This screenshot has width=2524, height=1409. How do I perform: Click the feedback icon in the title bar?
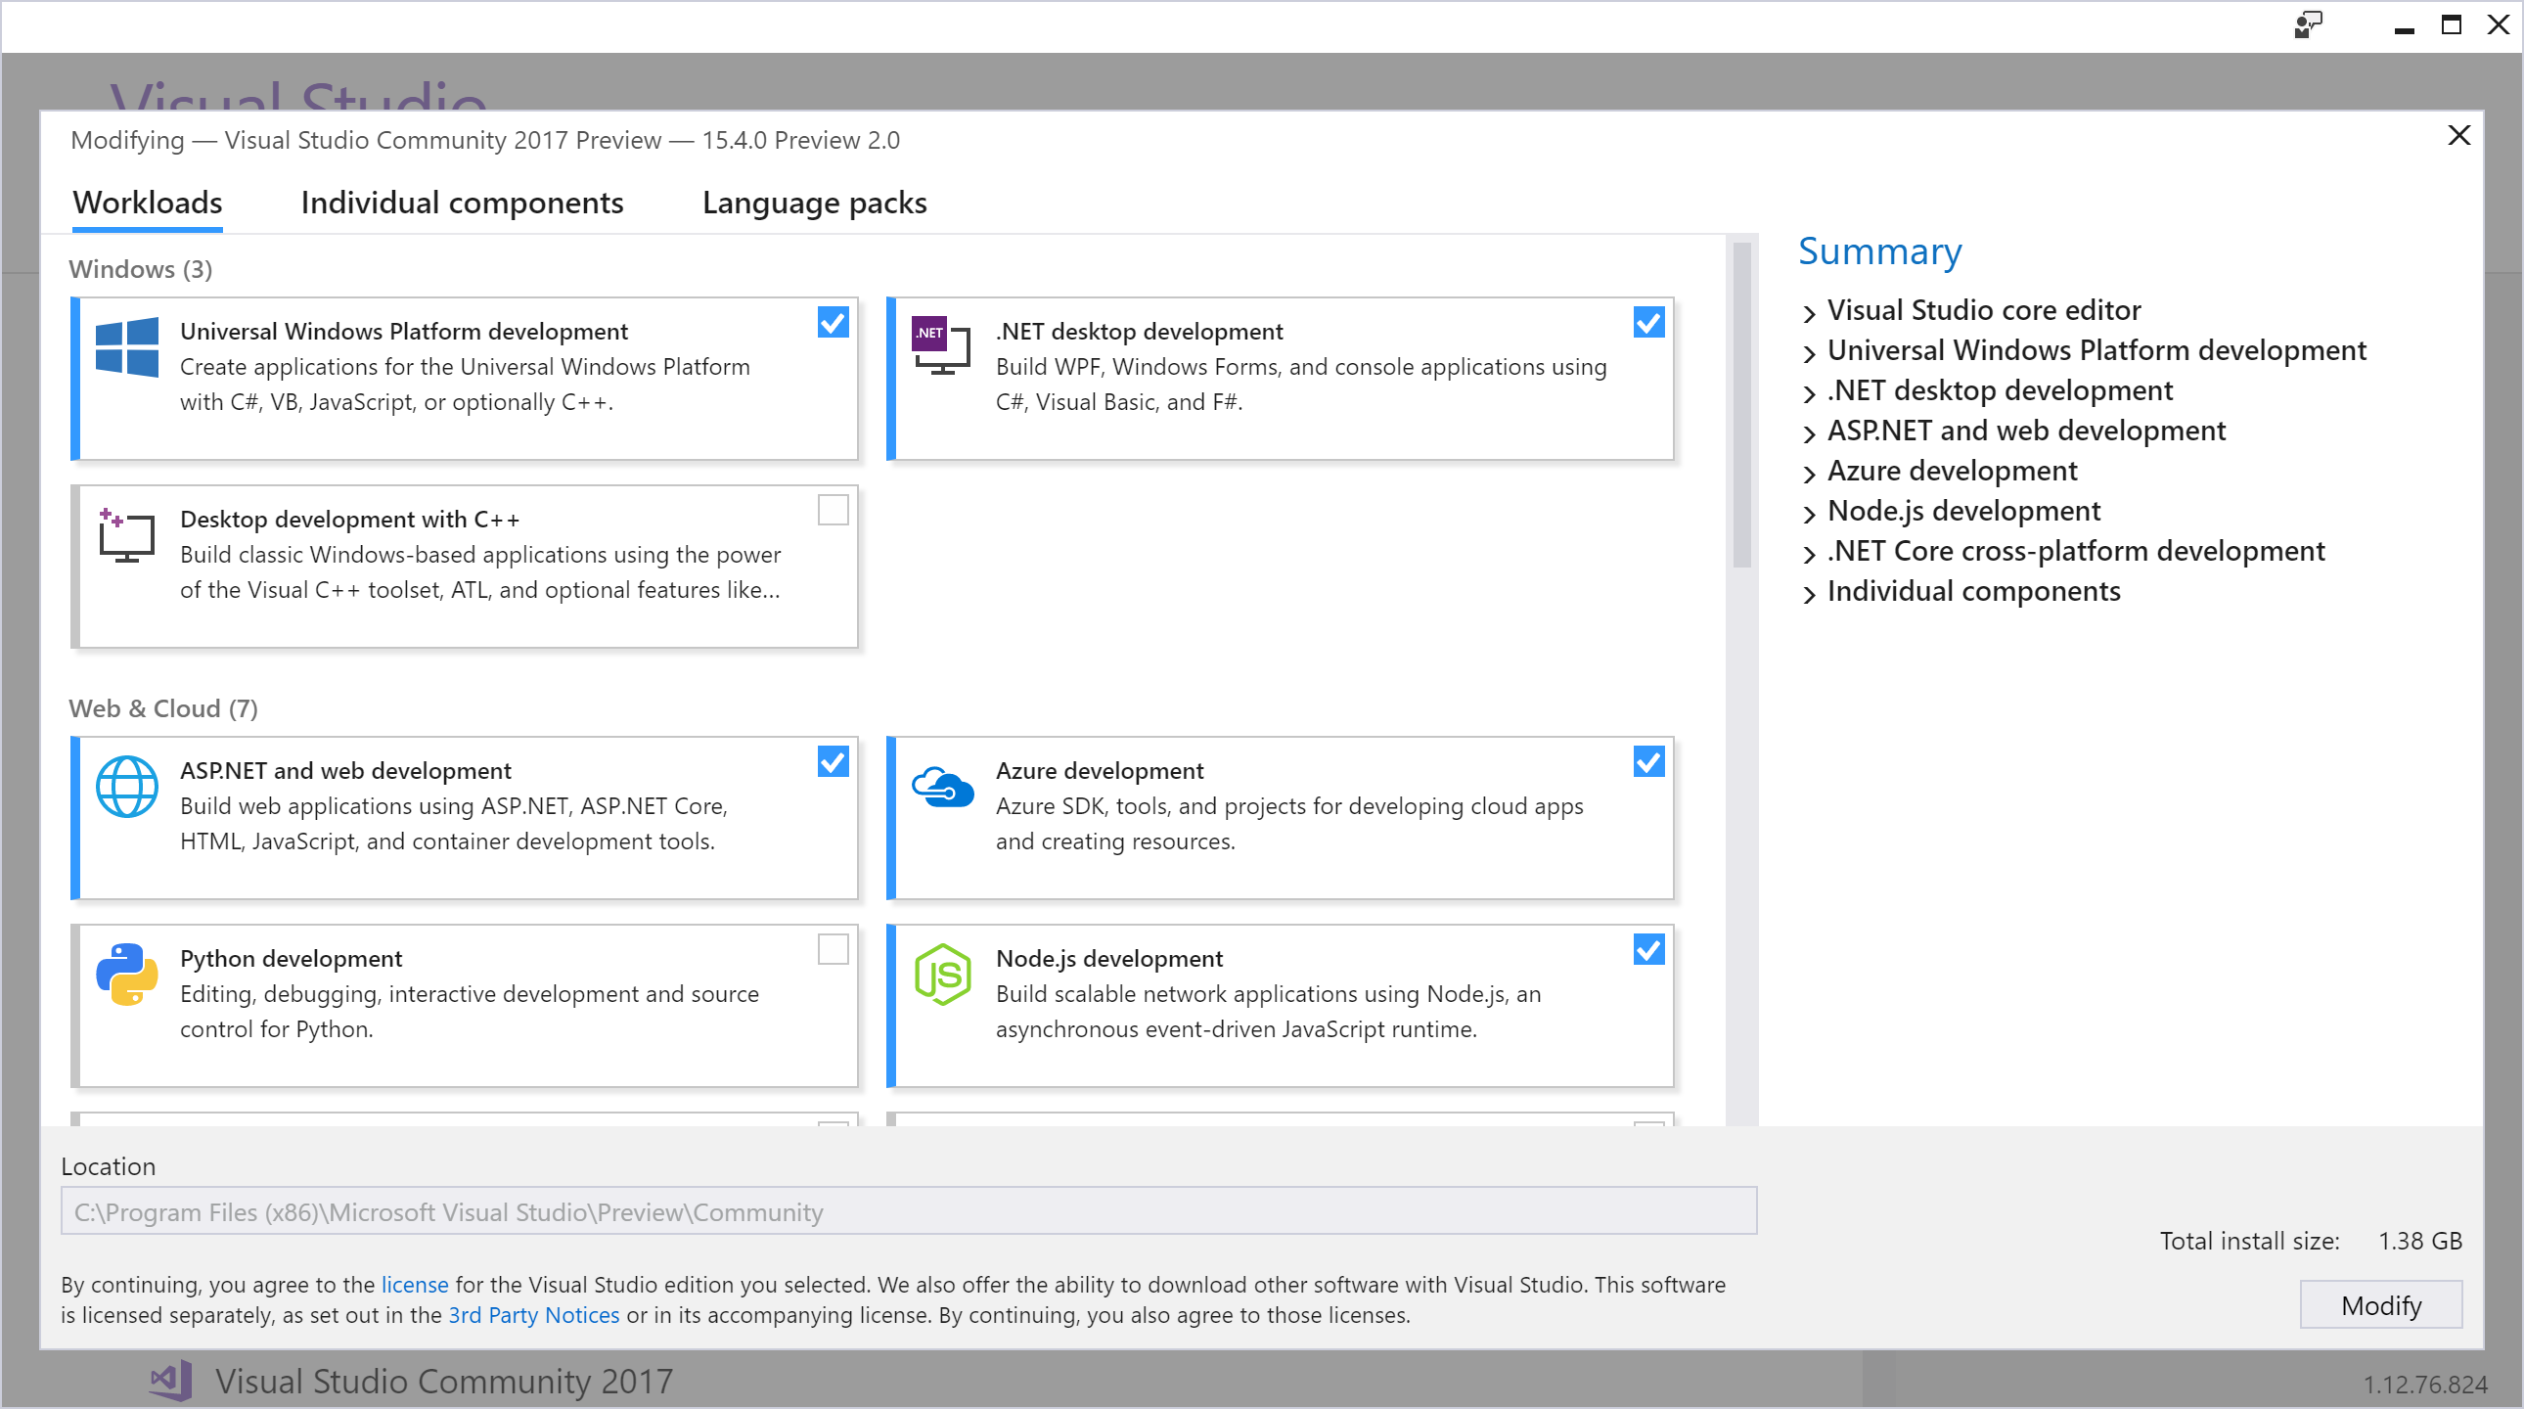[x=2308, y=24]
